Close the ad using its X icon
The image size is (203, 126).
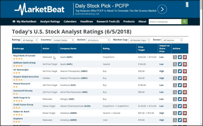[x=187, y=5]
